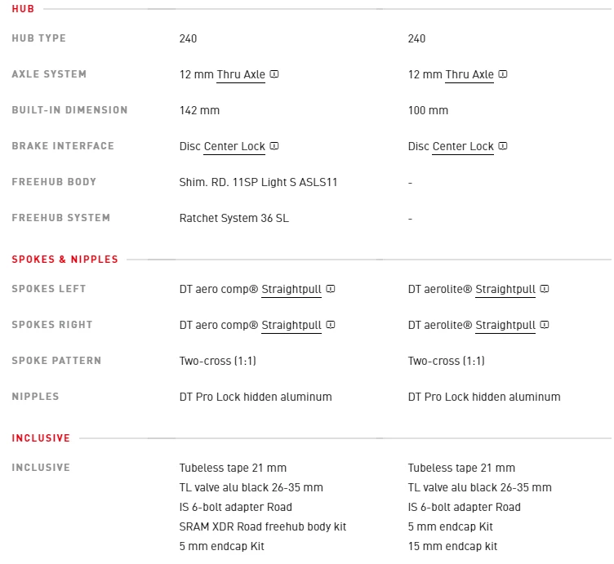Follow the left-column Center Lock link
Viewport: 614px width, 564px height.
tap(234, 146)
